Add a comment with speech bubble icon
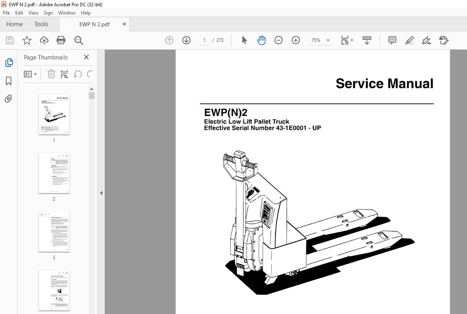467x314 pixels. point(392,40)
